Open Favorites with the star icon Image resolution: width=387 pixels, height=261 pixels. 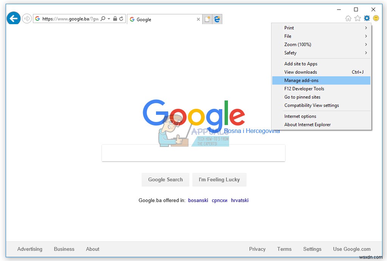[357, 18]
